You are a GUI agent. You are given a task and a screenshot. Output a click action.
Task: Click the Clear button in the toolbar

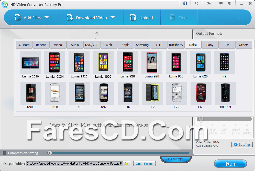179,18
